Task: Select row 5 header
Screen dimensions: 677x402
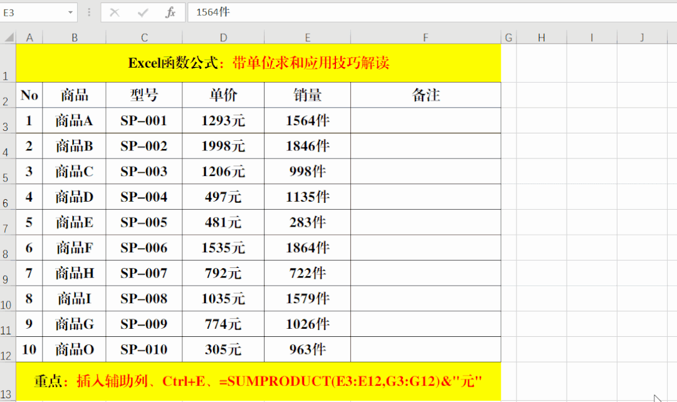Action: 8,172
